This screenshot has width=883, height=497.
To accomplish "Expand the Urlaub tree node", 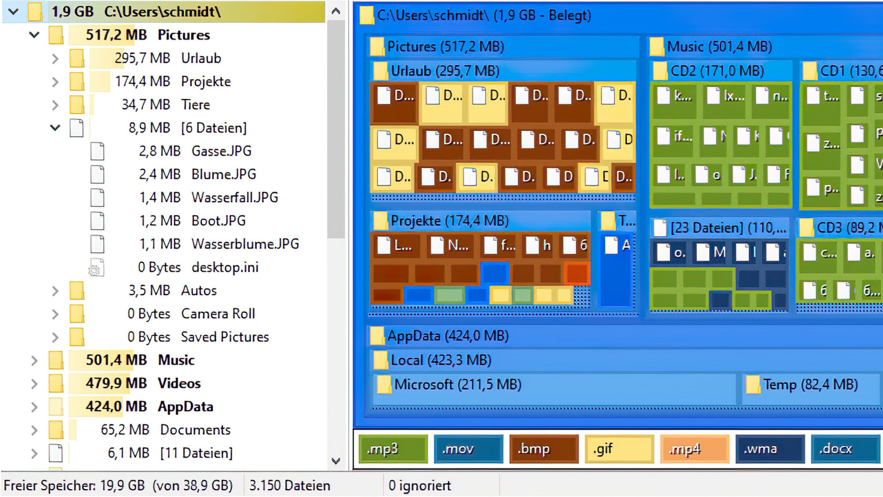I will click(55, 58).
